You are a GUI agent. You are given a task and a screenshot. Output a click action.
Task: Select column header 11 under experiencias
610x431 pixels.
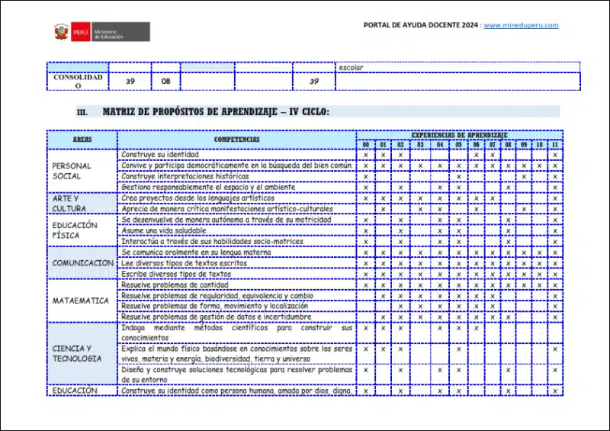coord(554,144)
